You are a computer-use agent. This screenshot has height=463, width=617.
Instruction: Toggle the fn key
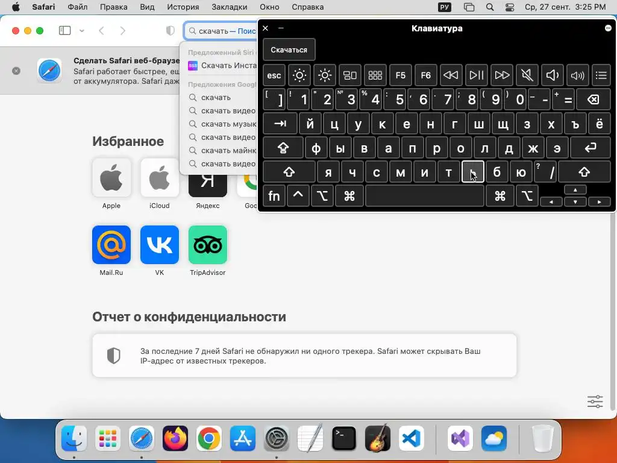(274, 196)
